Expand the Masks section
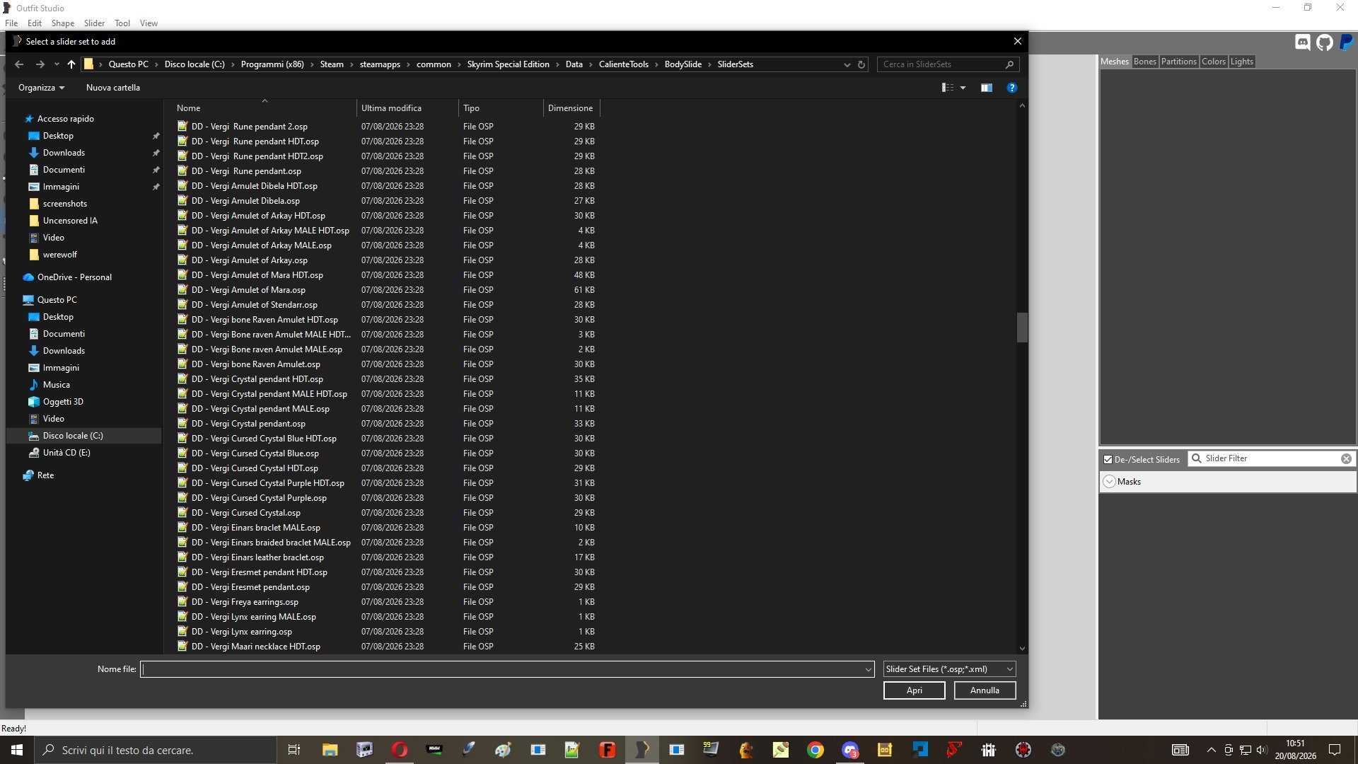 tap(1110, 482)
